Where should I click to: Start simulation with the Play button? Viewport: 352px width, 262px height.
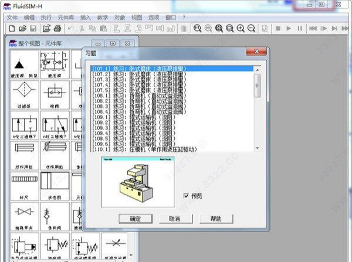click(x=289, y=29)
